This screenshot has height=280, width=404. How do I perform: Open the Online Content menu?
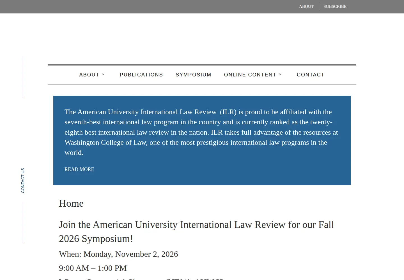(250, 75)
